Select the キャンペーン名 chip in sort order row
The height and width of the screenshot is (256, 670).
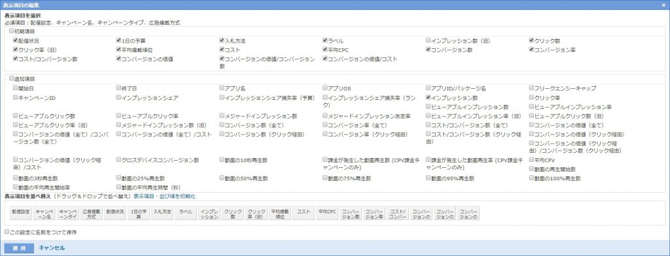44,214
